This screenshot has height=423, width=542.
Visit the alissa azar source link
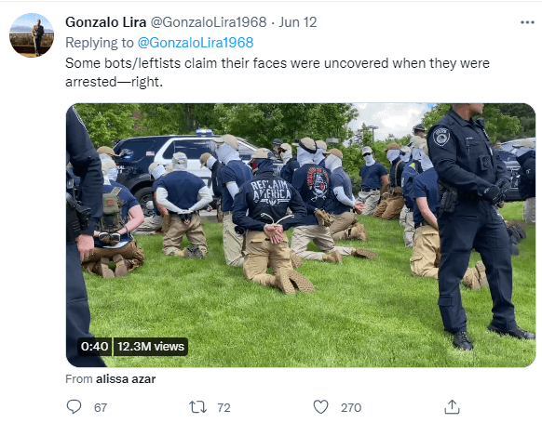click(126, 378)
